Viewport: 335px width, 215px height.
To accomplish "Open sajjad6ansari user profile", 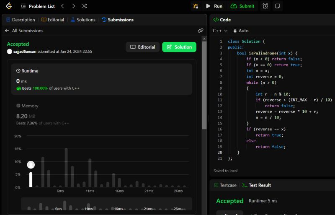I will (25, 52).
